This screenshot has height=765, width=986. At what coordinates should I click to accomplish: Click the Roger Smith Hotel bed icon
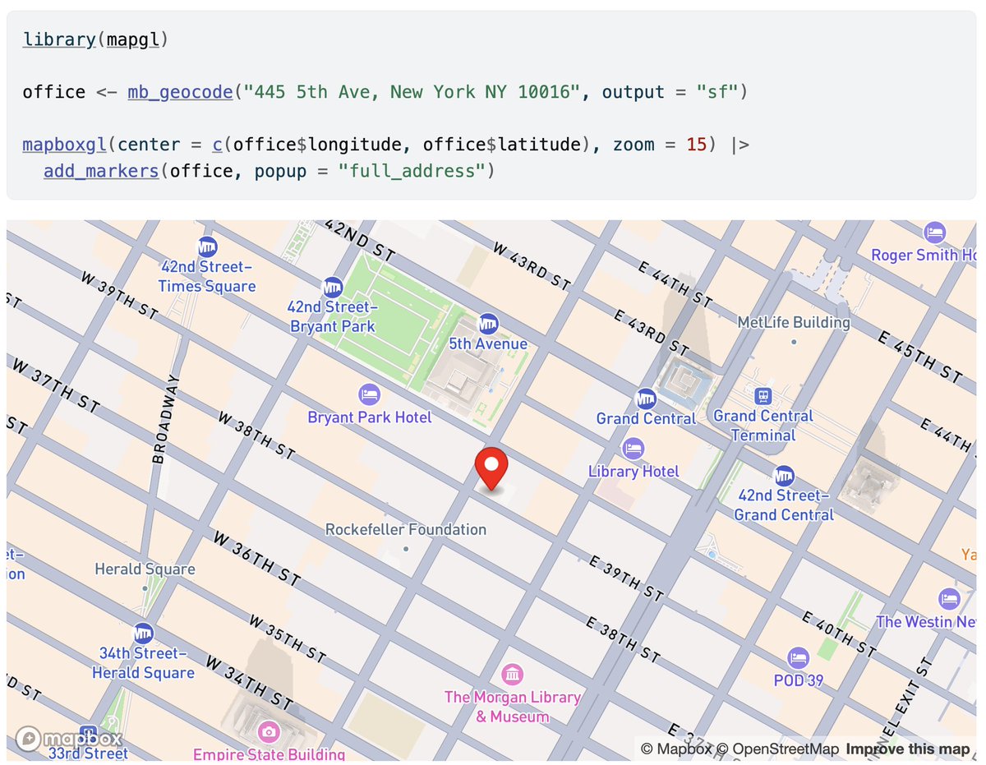(x=934, y=233)
